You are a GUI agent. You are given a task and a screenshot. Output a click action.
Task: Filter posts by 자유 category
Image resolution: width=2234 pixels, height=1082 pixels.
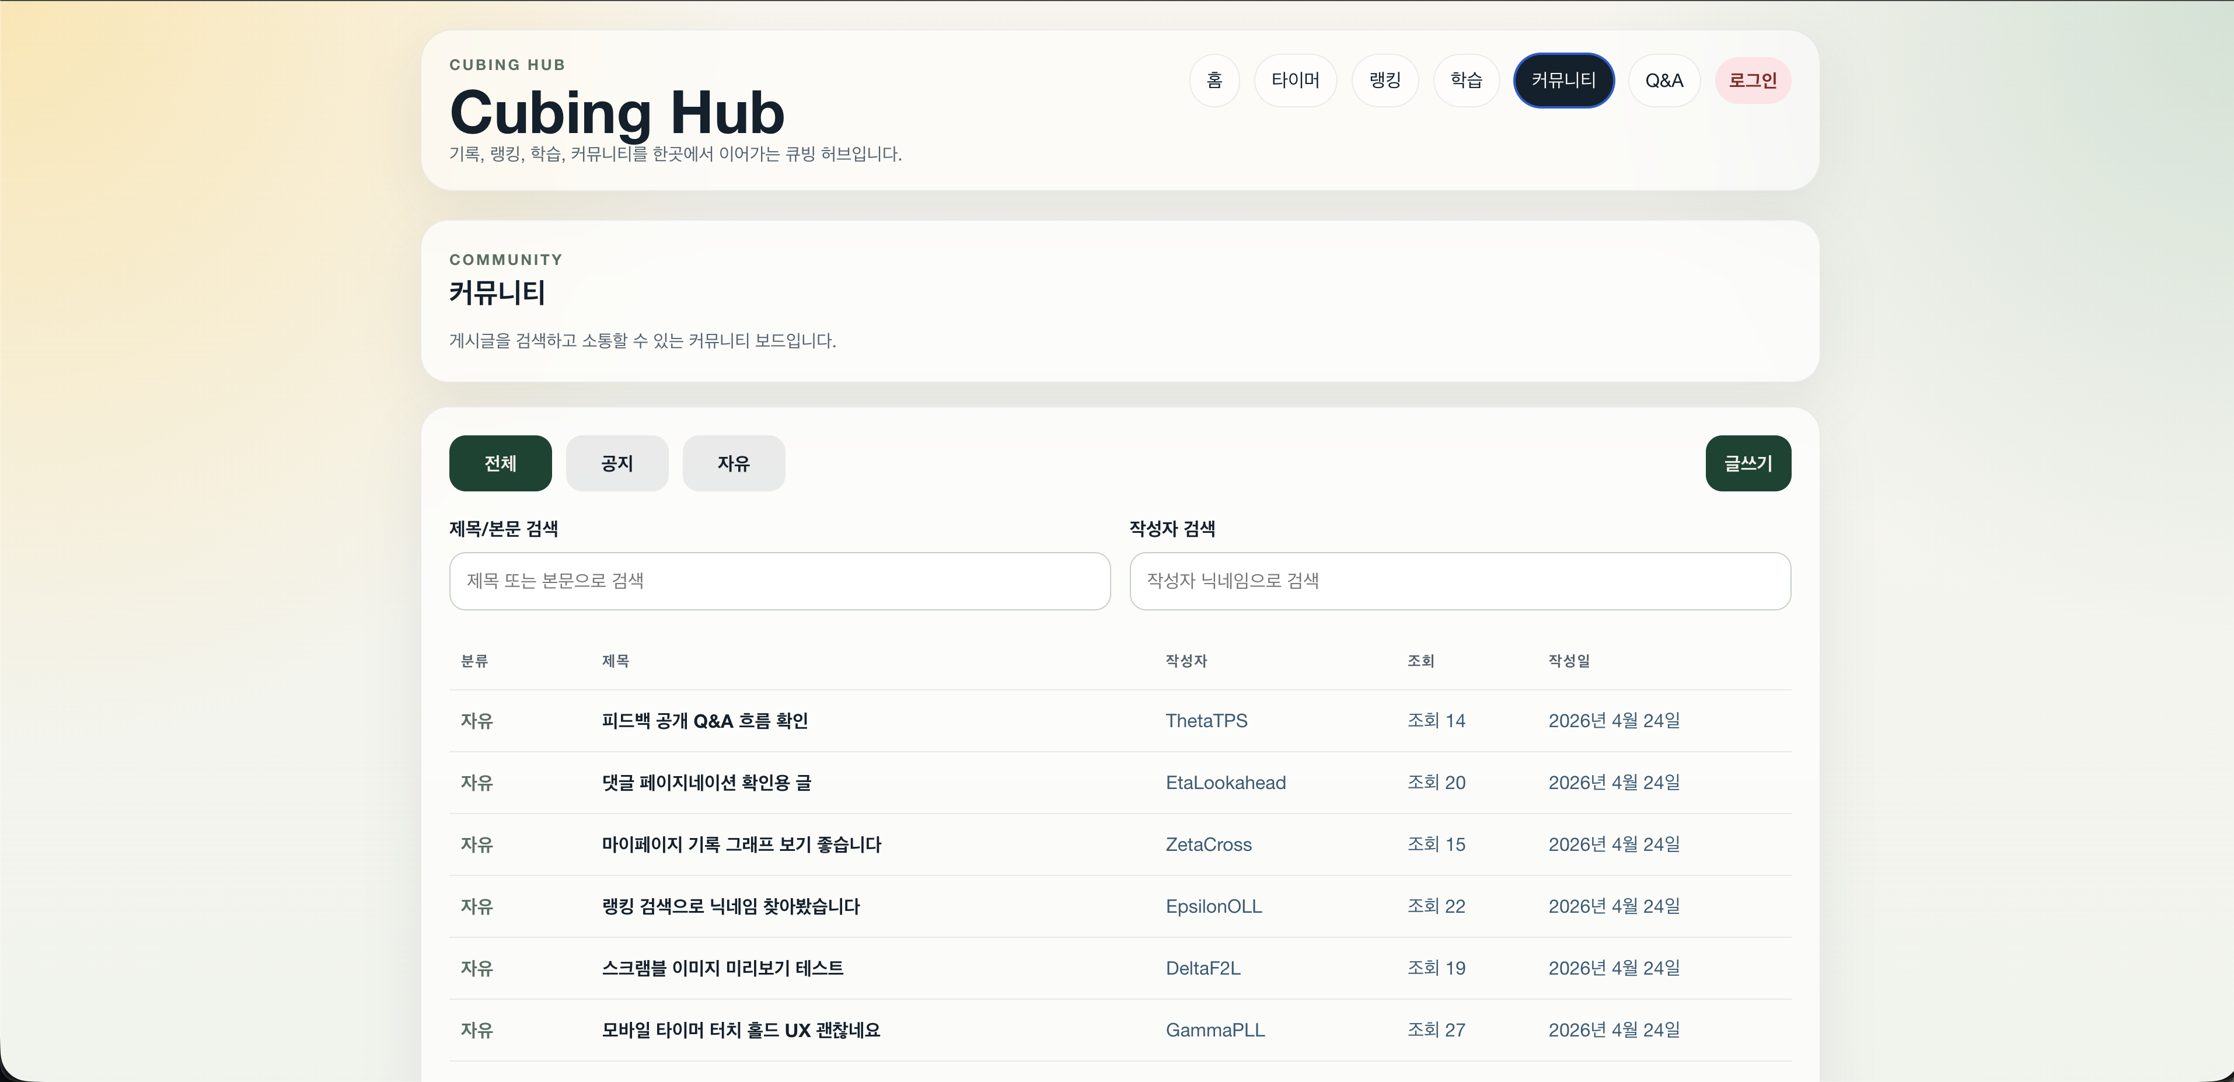point(733,463)
